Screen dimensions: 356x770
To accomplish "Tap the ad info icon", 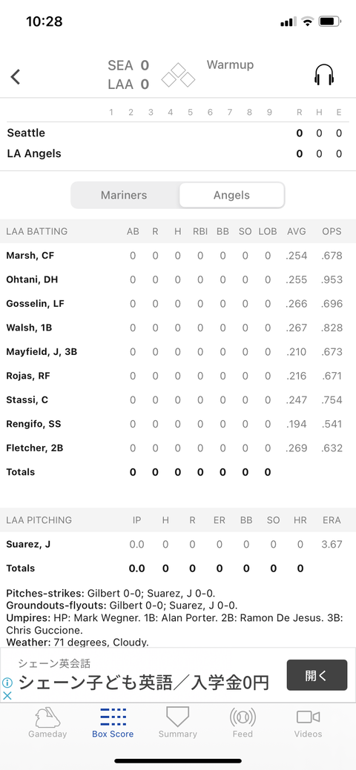I will point(7,683).
